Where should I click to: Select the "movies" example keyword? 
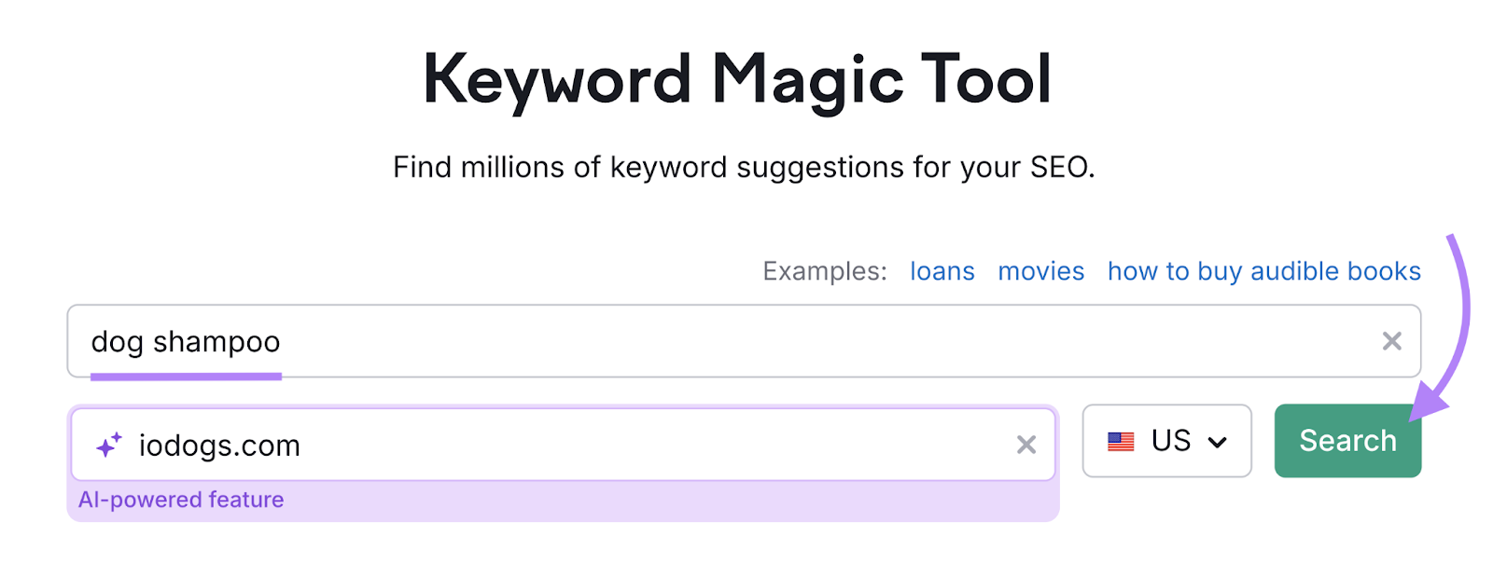(x=1040, y=271)
